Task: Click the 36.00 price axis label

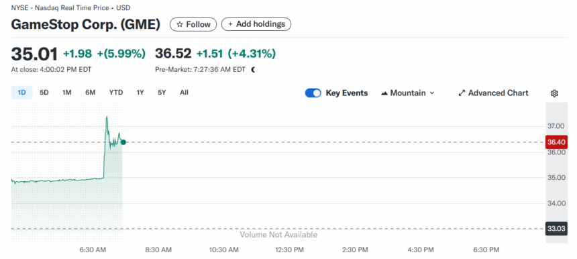Action: tap(556, 152)
